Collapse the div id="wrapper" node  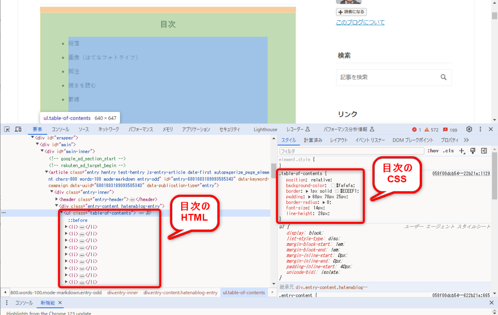pos(32,138)
